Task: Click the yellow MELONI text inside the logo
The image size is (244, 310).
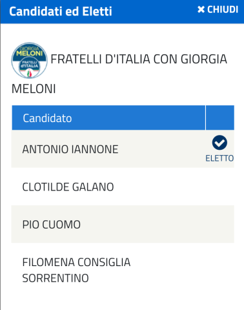Action: coord(30,53)
